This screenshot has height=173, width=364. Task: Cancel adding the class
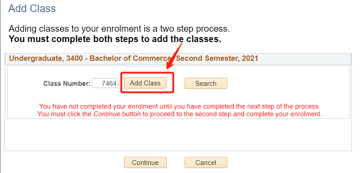(x=206, y=163)
